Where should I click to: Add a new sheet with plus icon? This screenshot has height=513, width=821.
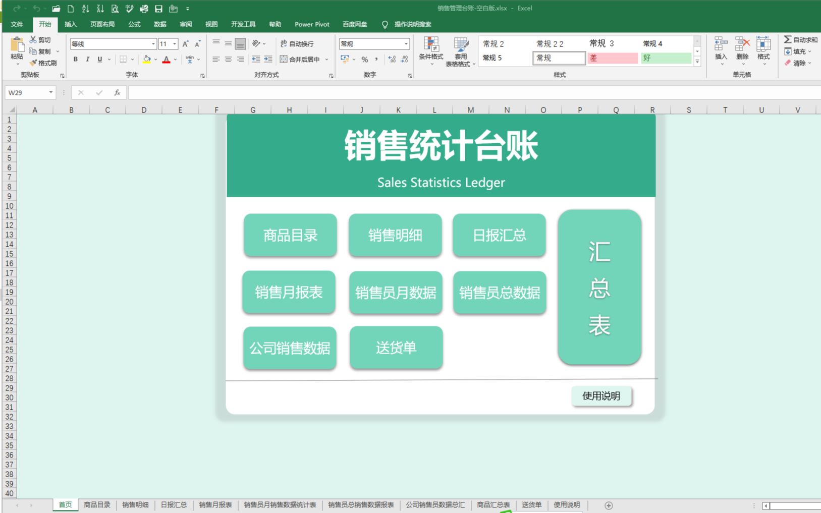click(x=609, y=505)
